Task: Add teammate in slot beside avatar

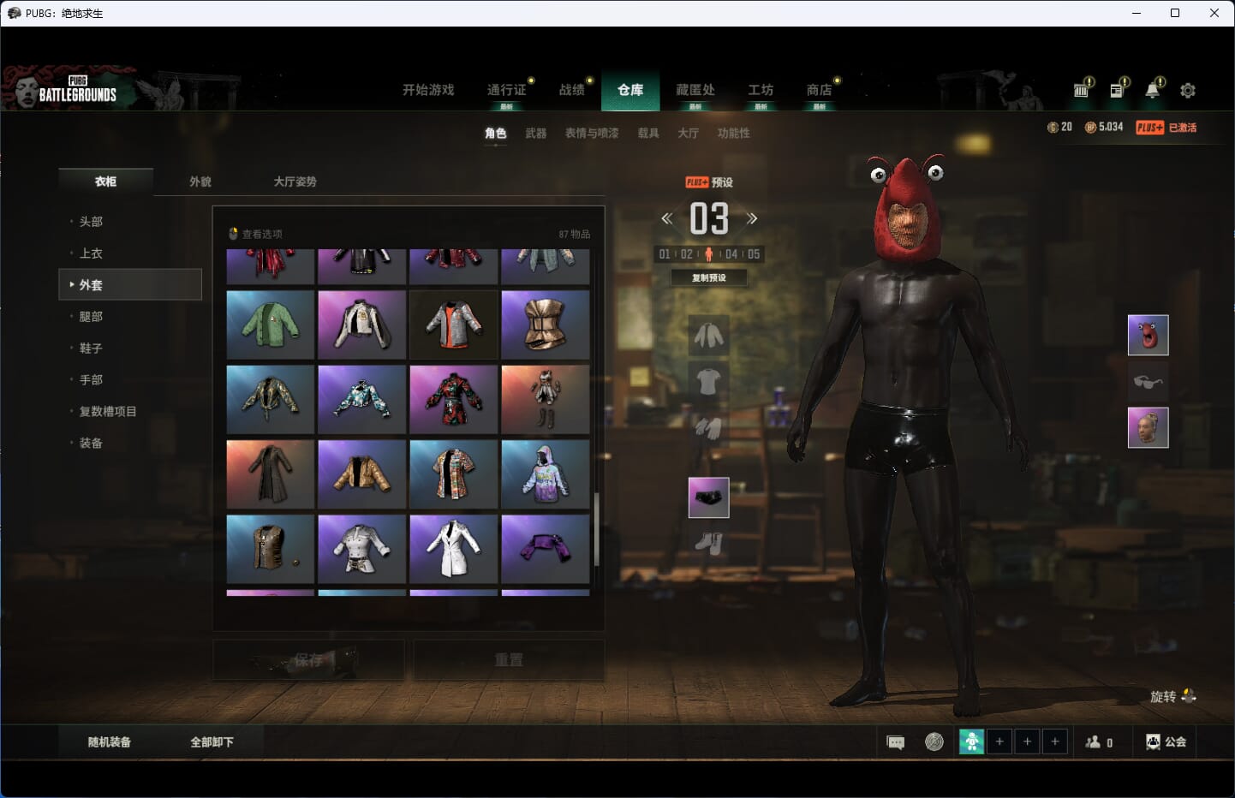Action: click(x=999, y=741)
